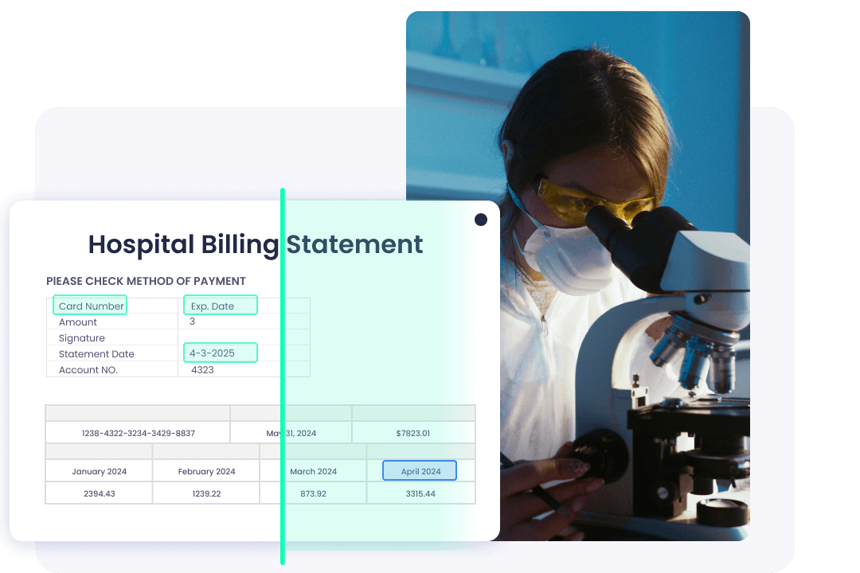Click the Hospital Billing Statement title
The width and height of the screenshot is (860, 573).
point(255,244)
